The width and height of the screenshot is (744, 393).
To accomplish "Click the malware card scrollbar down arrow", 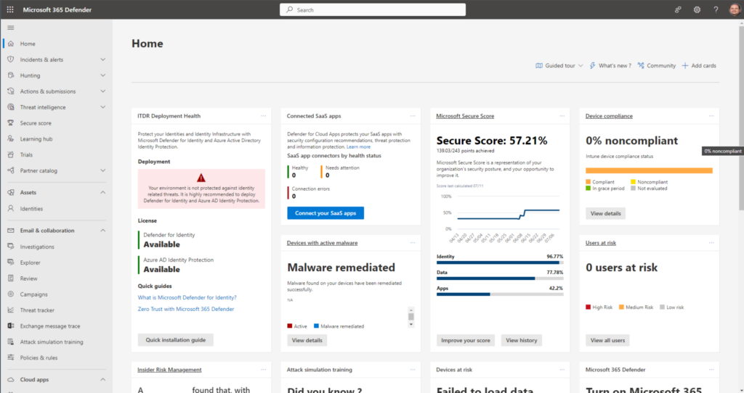I will pos(411,325).
